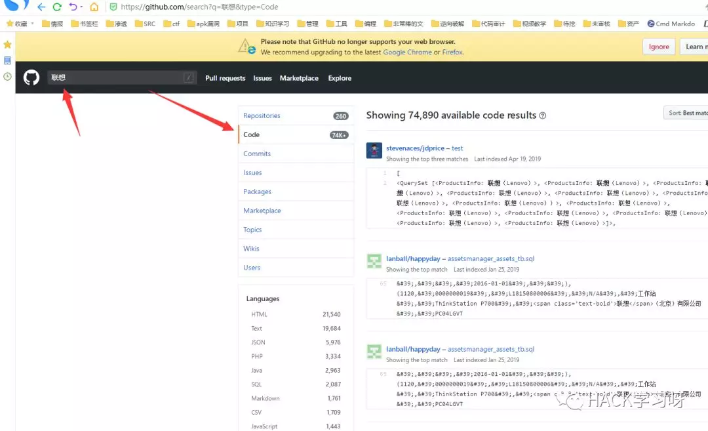Open the 情报 bookmark folder
This screenshot has width=708, height=431.
(52, 24)
